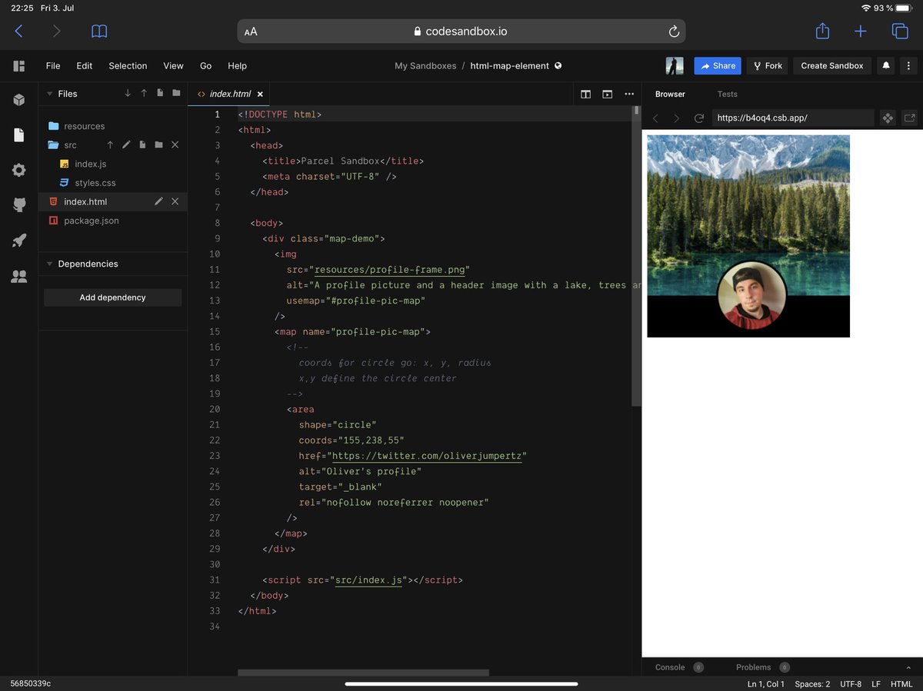
Task: Open the AA reader options in address bar
Action: (x=251, y=32)
